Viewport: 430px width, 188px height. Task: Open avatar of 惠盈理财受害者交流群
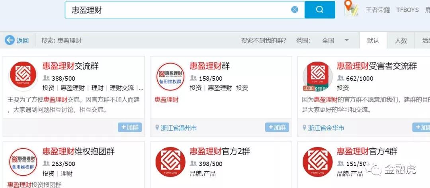tap(318, 76)
